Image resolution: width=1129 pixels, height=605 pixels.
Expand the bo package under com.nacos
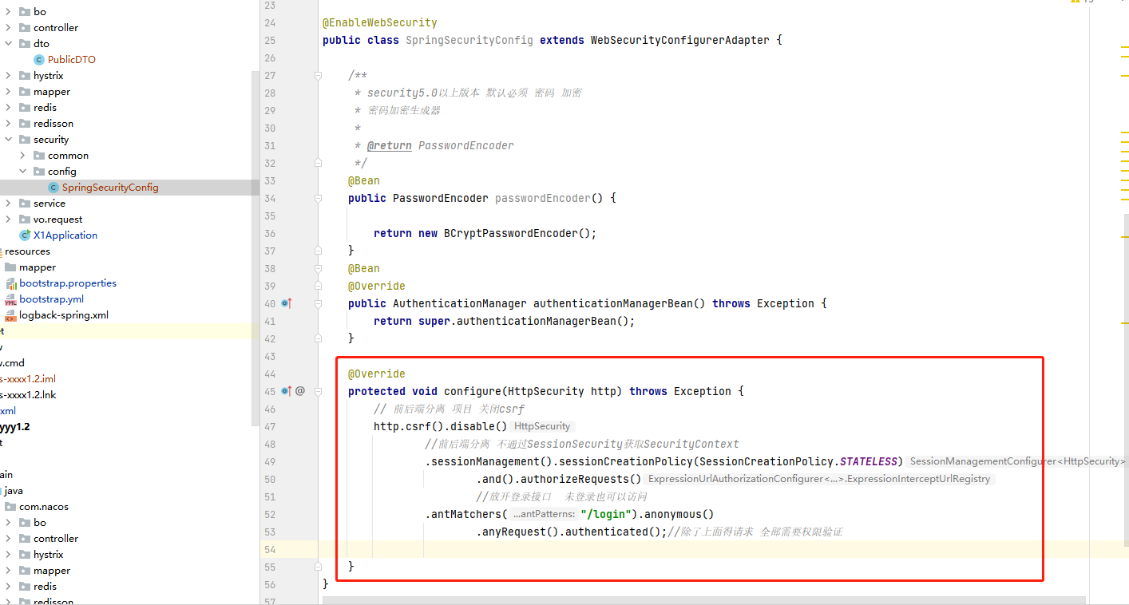click(8, 523)
